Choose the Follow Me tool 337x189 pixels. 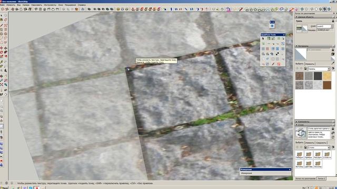pyautogui.click(x=6, y=52)
